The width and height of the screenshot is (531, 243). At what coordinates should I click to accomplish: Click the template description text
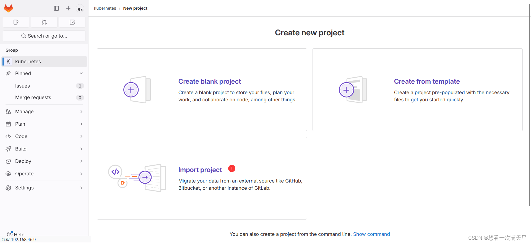(x=452, y=96)
